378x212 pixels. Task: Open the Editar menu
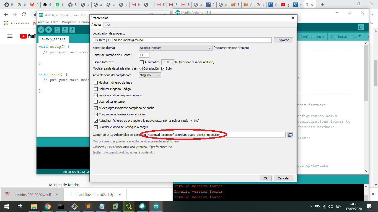pos(55,22)
